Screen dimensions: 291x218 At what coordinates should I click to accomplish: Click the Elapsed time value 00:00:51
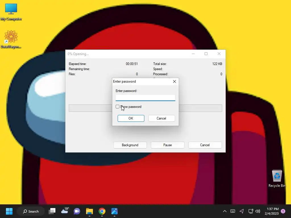tap(132, 64)
